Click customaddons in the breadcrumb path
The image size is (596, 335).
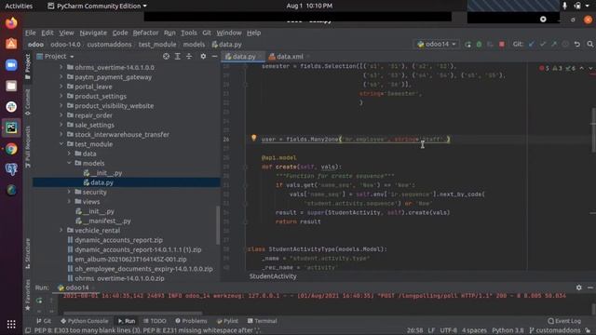click(x=109, y=45)
